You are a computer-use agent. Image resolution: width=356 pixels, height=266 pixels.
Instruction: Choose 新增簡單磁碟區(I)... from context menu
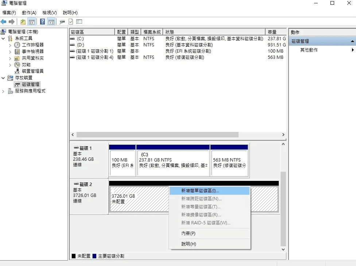[210, 190]
